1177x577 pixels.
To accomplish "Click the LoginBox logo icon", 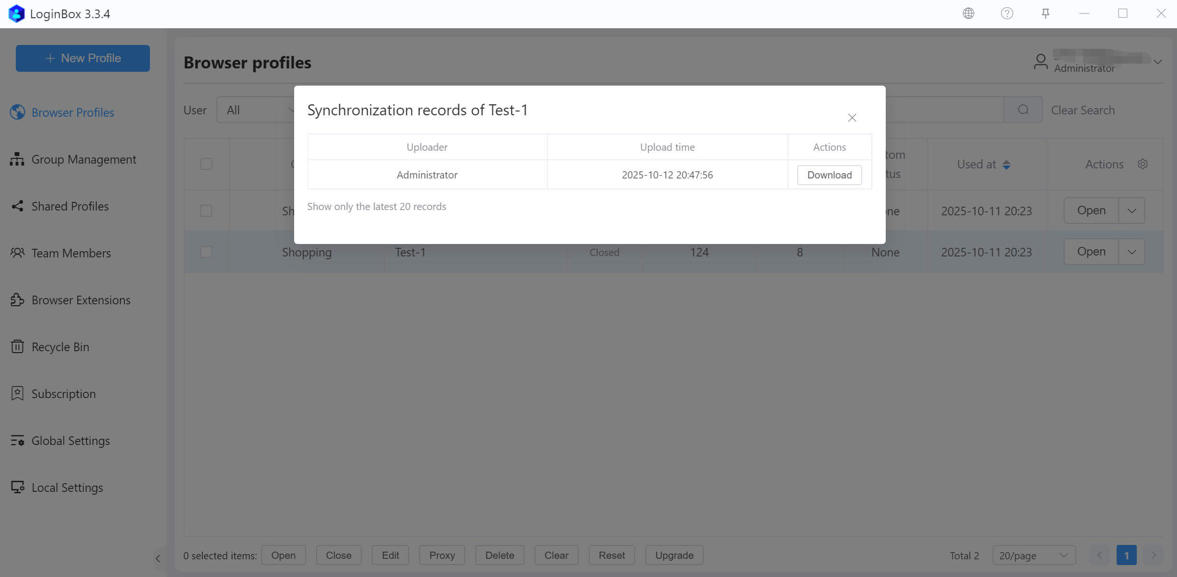I will tap(16, 13).
